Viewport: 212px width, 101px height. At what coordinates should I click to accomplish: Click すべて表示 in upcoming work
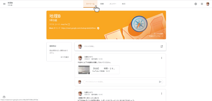click(x=65, y=57)
